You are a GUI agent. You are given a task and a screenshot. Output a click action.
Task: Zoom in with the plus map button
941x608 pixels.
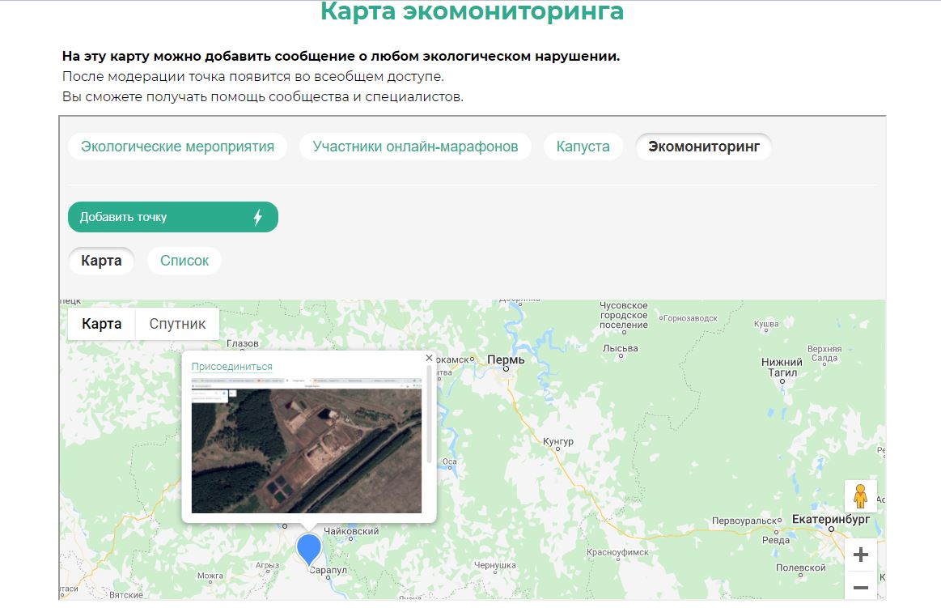[861, 555]
